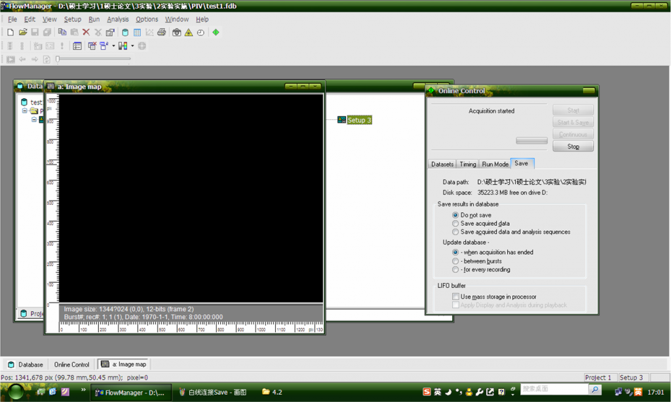This screenshot has height=402, width=671.
Task: Click the Stop button in Online Control
Action: [573, 146]
